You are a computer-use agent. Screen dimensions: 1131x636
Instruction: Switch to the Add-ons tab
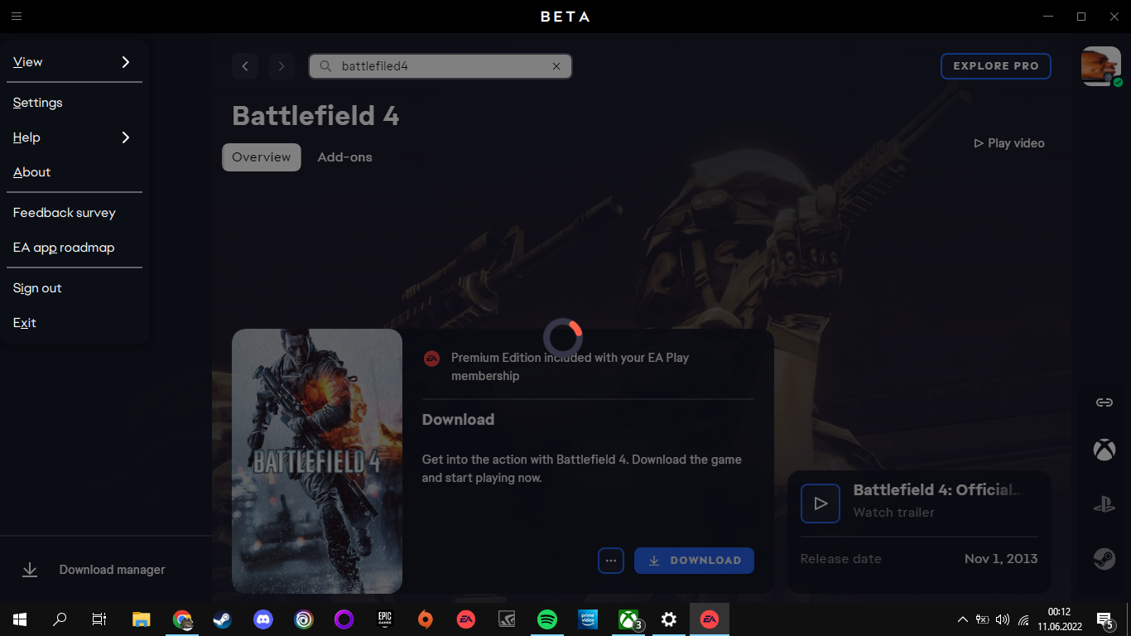[x=345, y=157]
